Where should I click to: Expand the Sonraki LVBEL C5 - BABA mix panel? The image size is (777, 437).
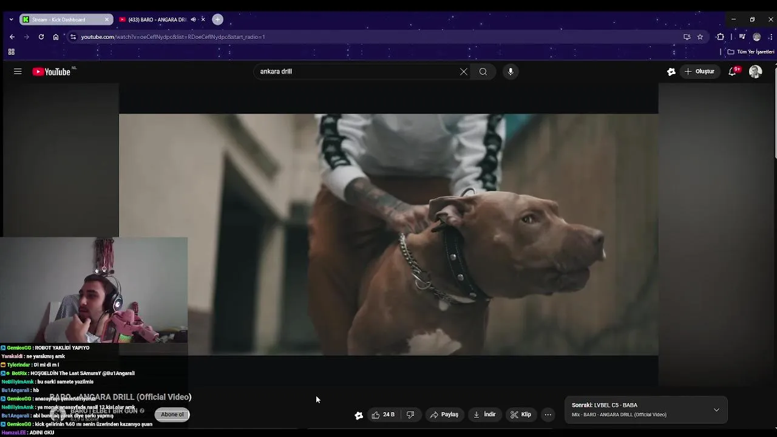click(716, 410)
